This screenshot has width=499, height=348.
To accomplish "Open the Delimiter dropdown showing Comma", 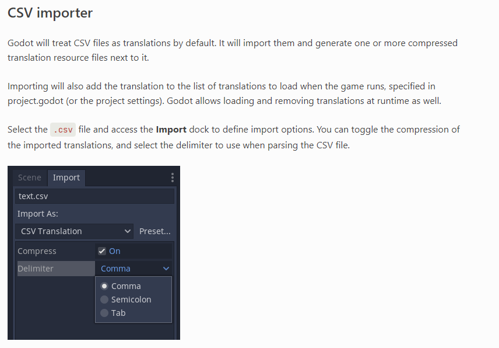I will click(x=133, y=269).
